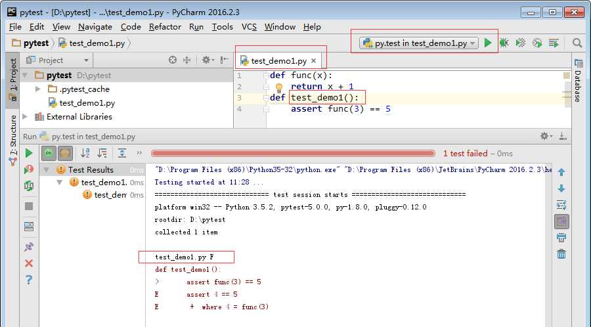Rerun tests with green arrow in Run panel
Image resolution: width=591 pixels, height=327 pixels.
[29, 153]
